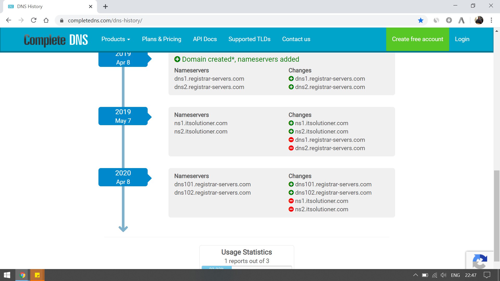Click the browser forward arrow
This screenshot has height=281, width=500.
coord(21,20)
